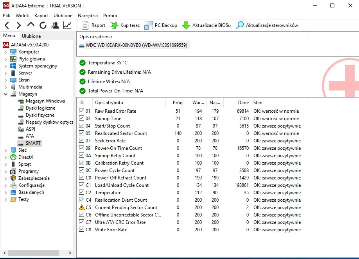Select the Programy icon
Viewport: 359px width, 259px height.
(x=13, y=171)
